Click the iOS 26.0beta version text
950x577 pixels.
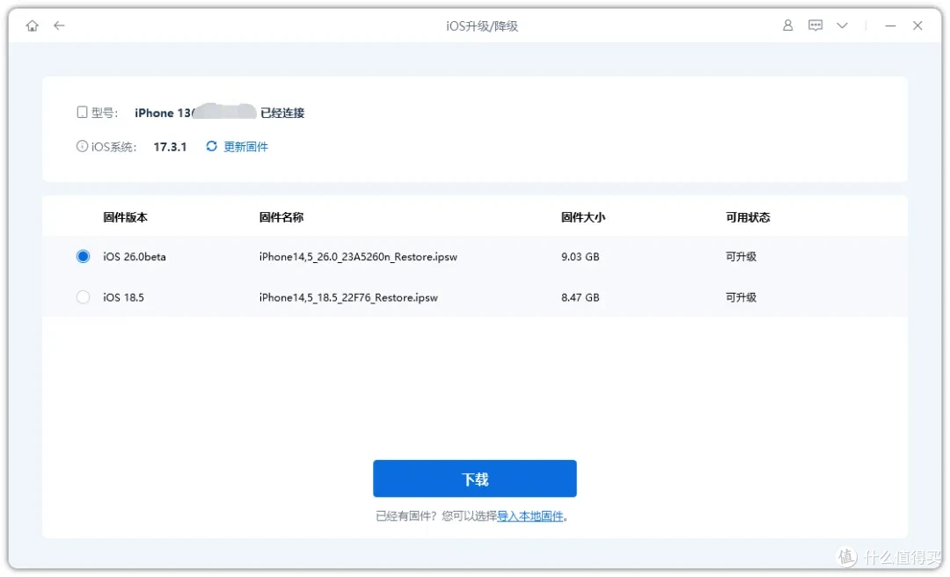tap(134, 256)
